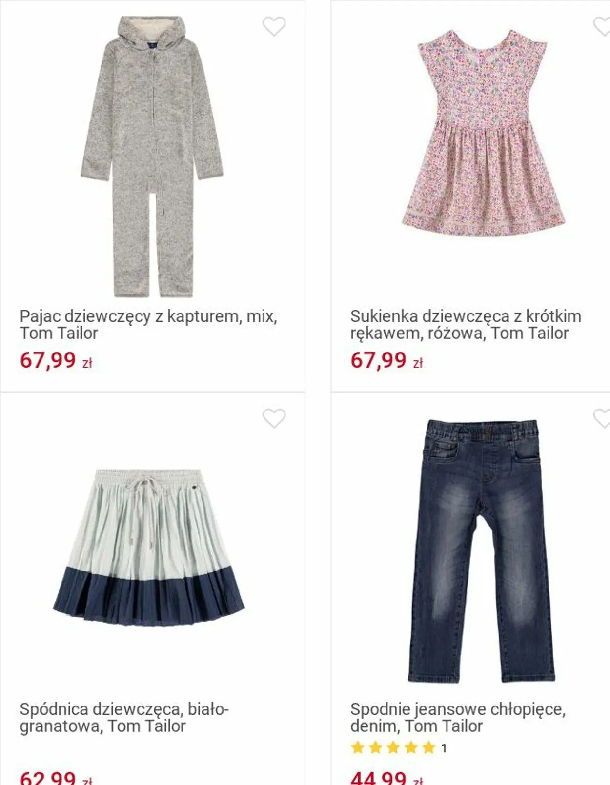Select the dress's 67,99 zł price
The height and width of the screenshot is (785, 610).
click(x=386, y=361)
